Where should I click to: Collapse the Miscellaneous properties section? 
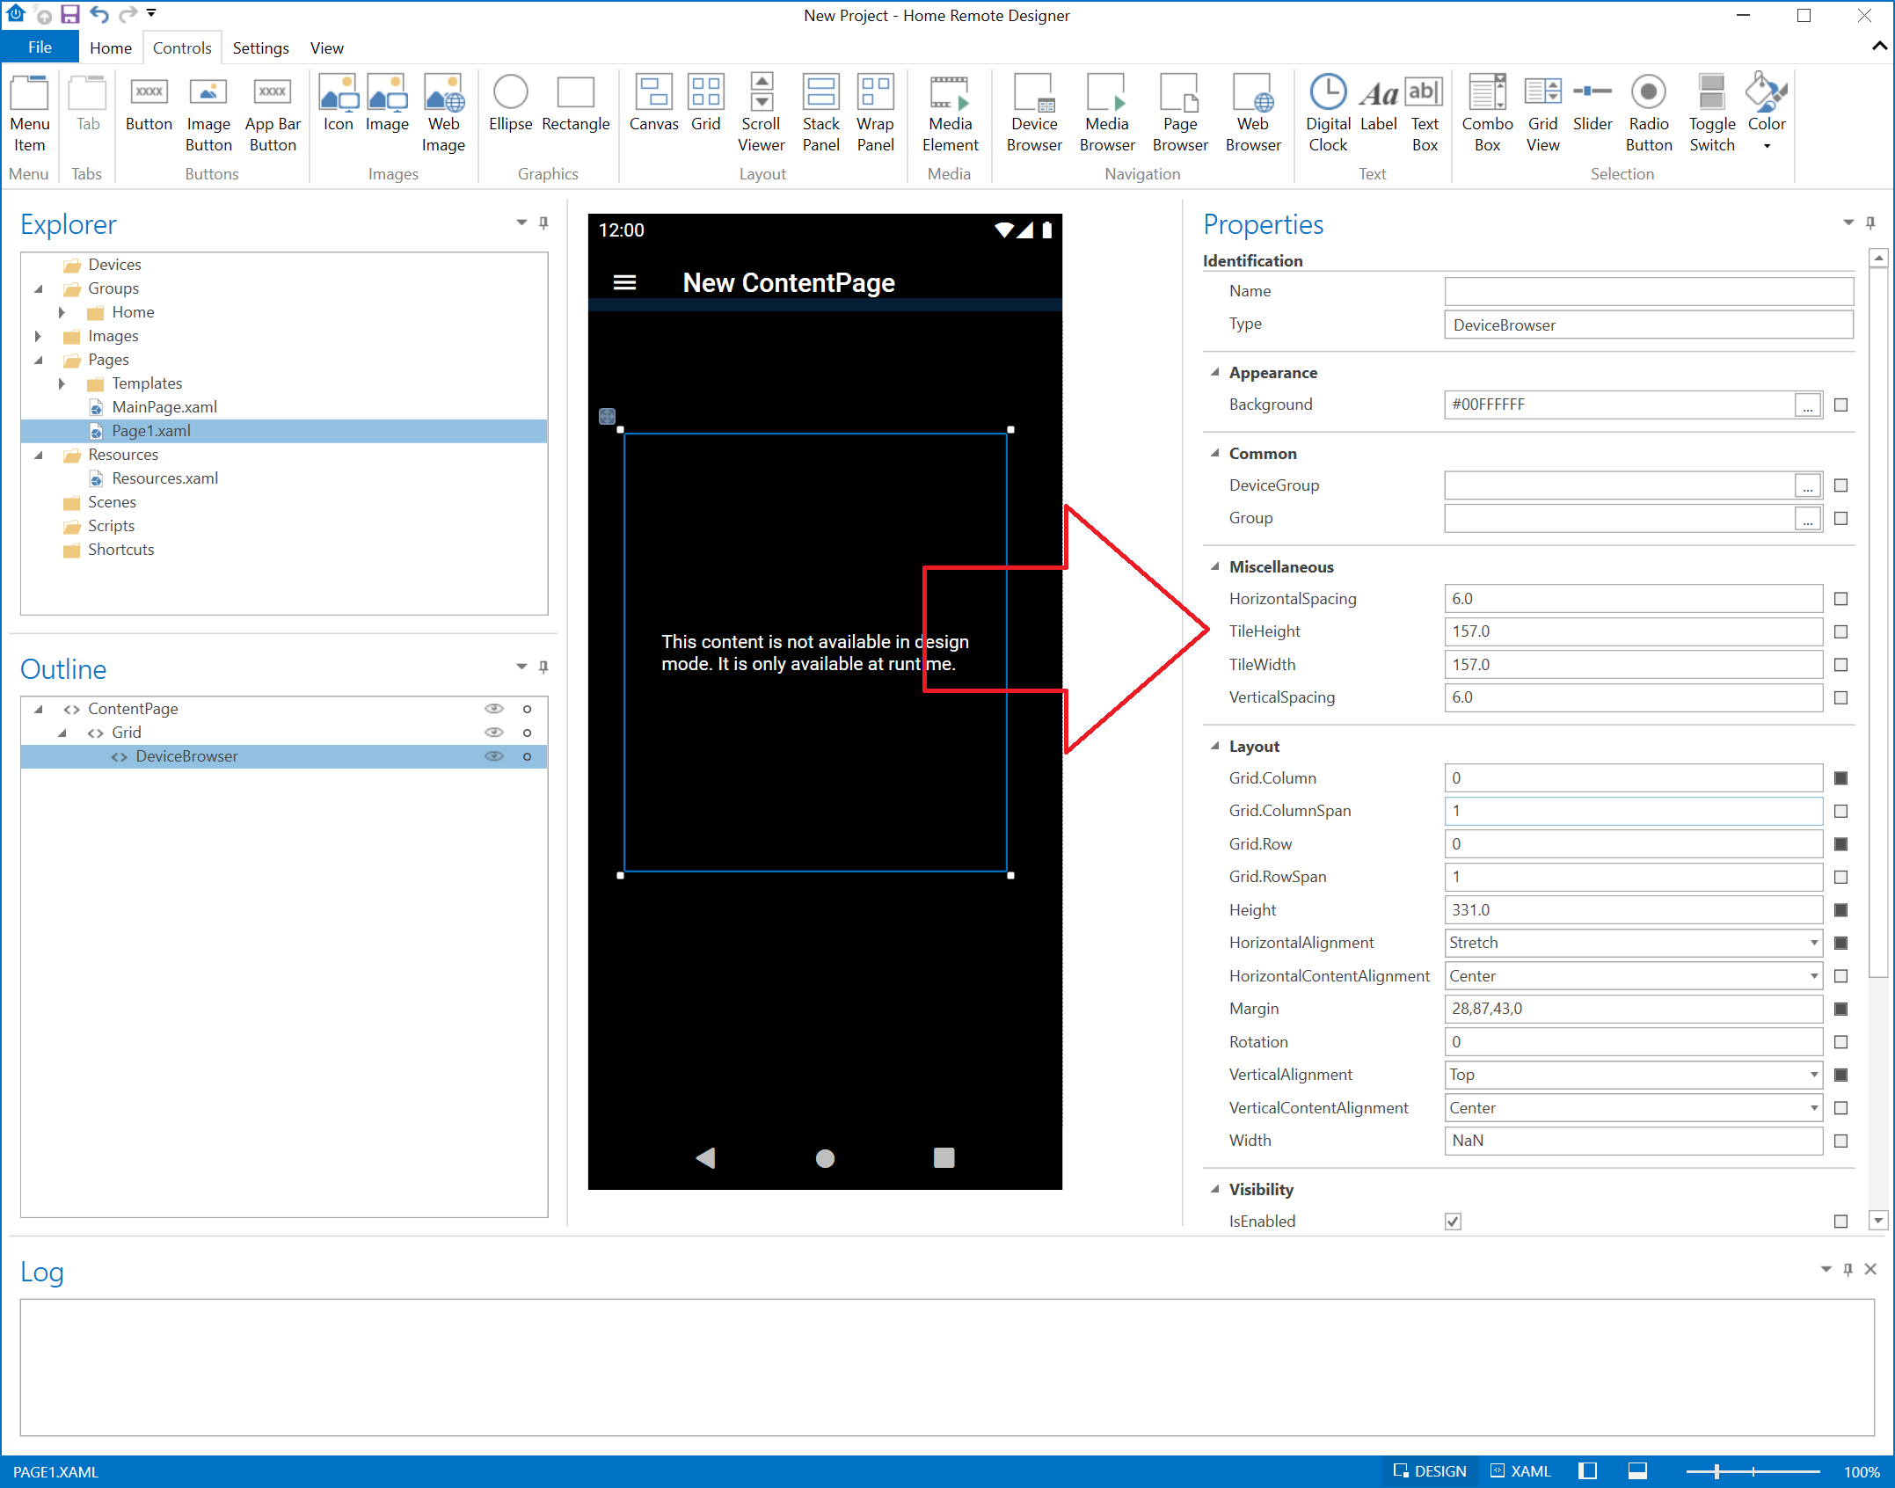click(x=1214, y=566)
